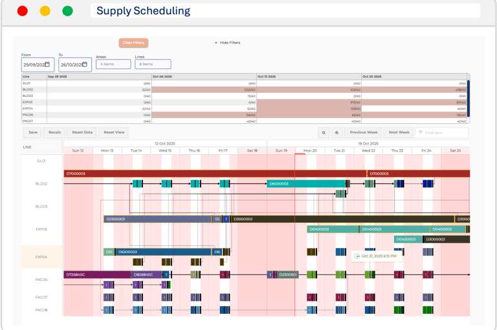
Task: Advance to the Next Week
Action: point(398,132)
